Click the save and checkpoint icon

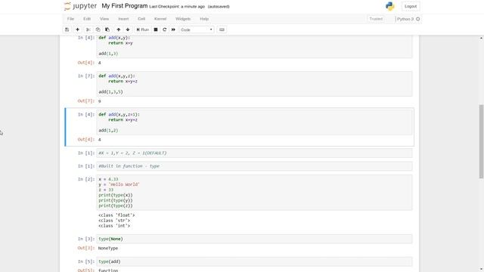tap(67, 29)
